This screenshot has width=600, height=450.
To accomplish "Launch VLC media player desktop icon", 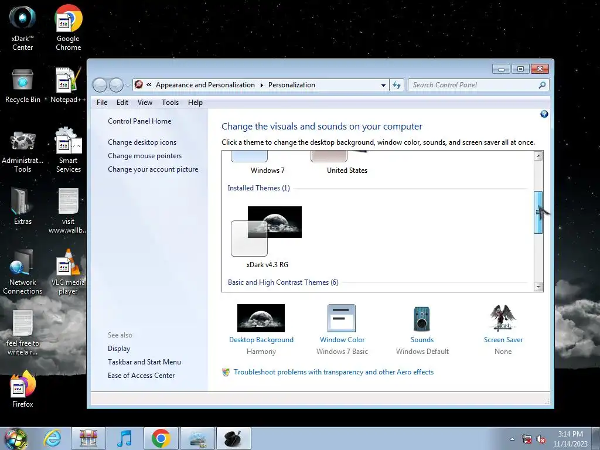I will pos(68,272).
